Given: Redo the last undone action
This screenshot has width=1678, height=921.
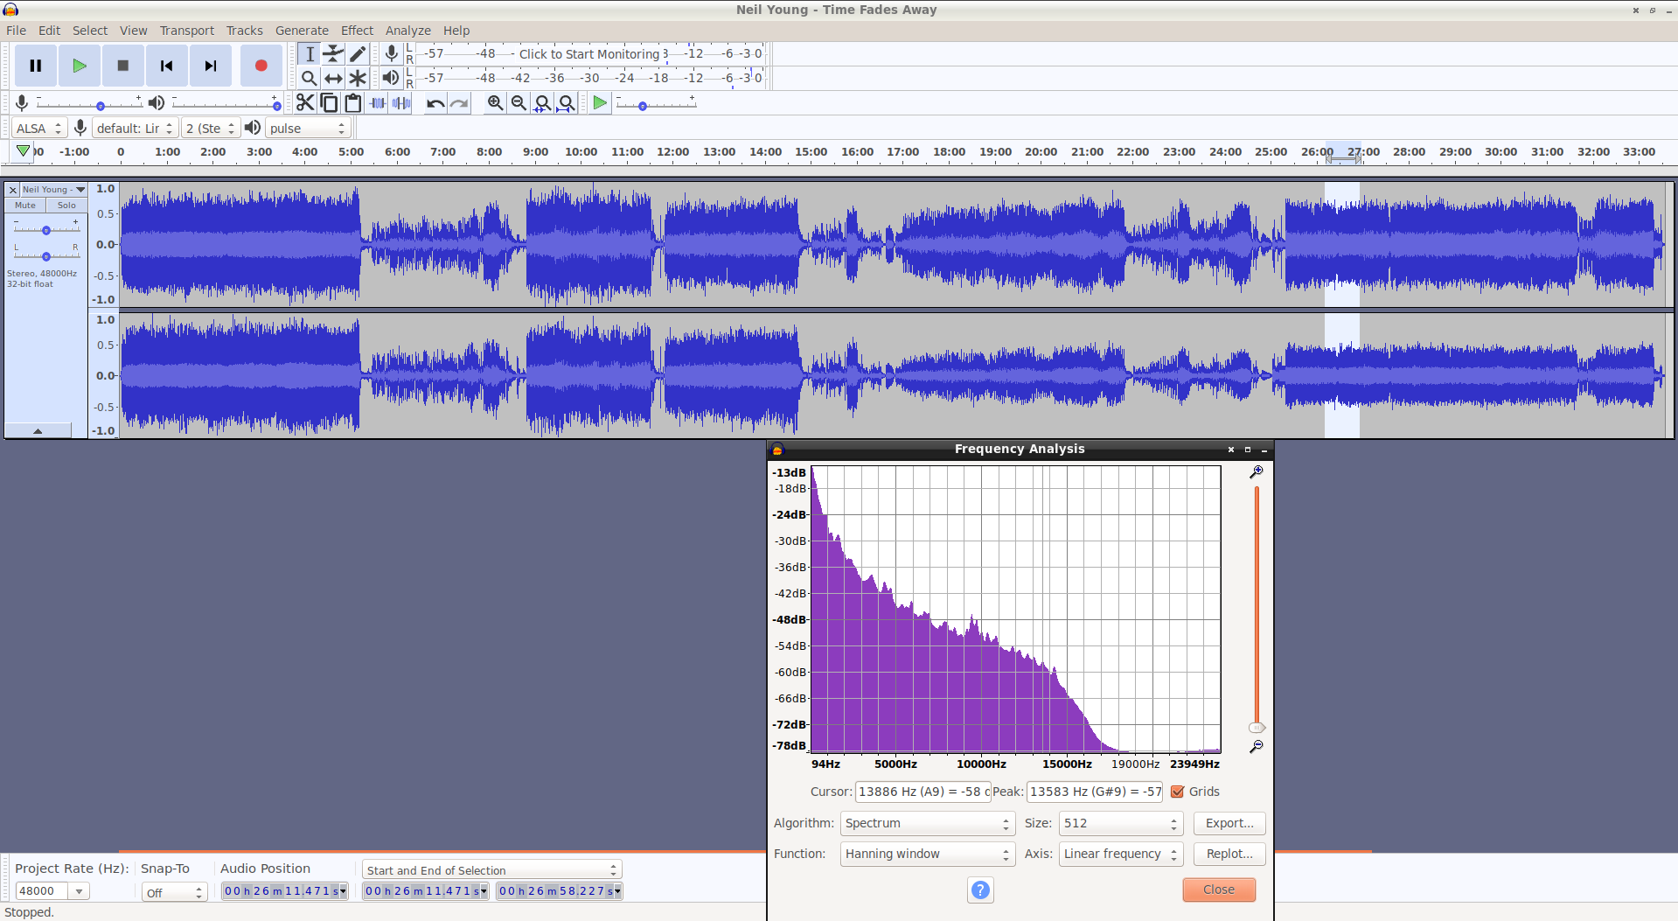Looking at the screenshot, I should pyautogui.click(x=460, y=103).
